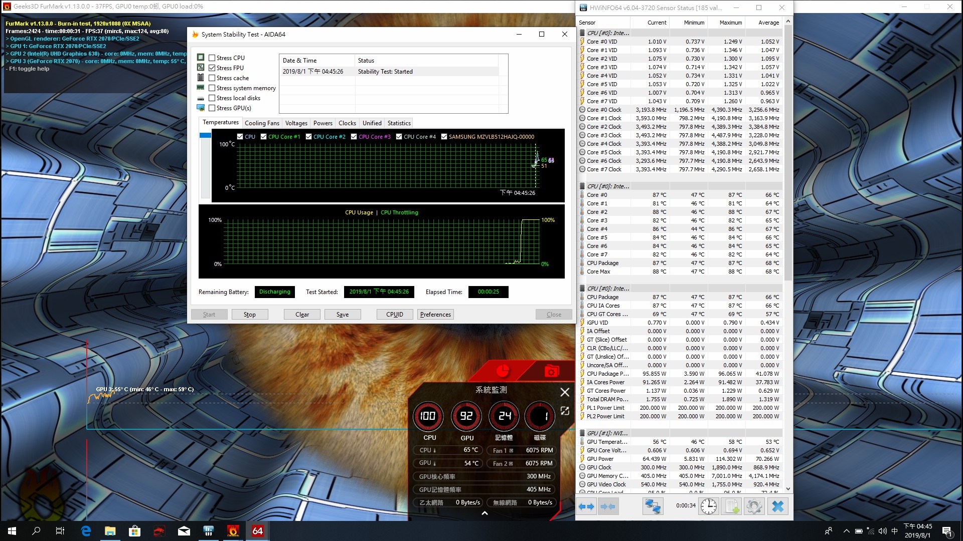Click HWiNFO log file plus icon
The width and height of the screenshot is (963, 541).
[732, 506]
